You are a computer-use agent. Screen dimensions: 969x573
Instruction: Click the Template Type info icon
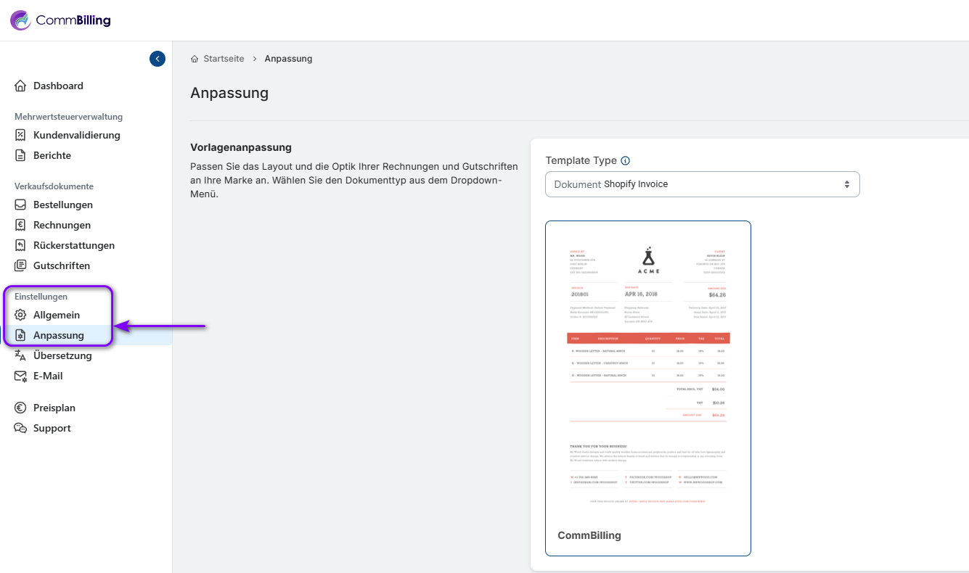pyautogui.click(x=626, y=161)
